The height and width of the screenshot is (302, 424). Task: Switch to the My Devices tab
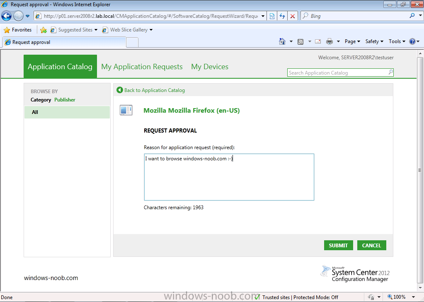tap(210, 67)
